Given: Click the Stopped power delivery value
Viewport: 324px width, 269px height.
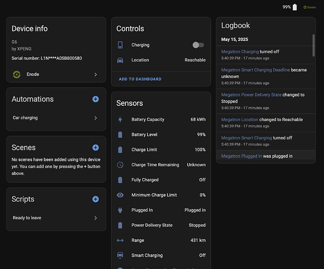Looking at the screenshot, I should coord(197,225).
